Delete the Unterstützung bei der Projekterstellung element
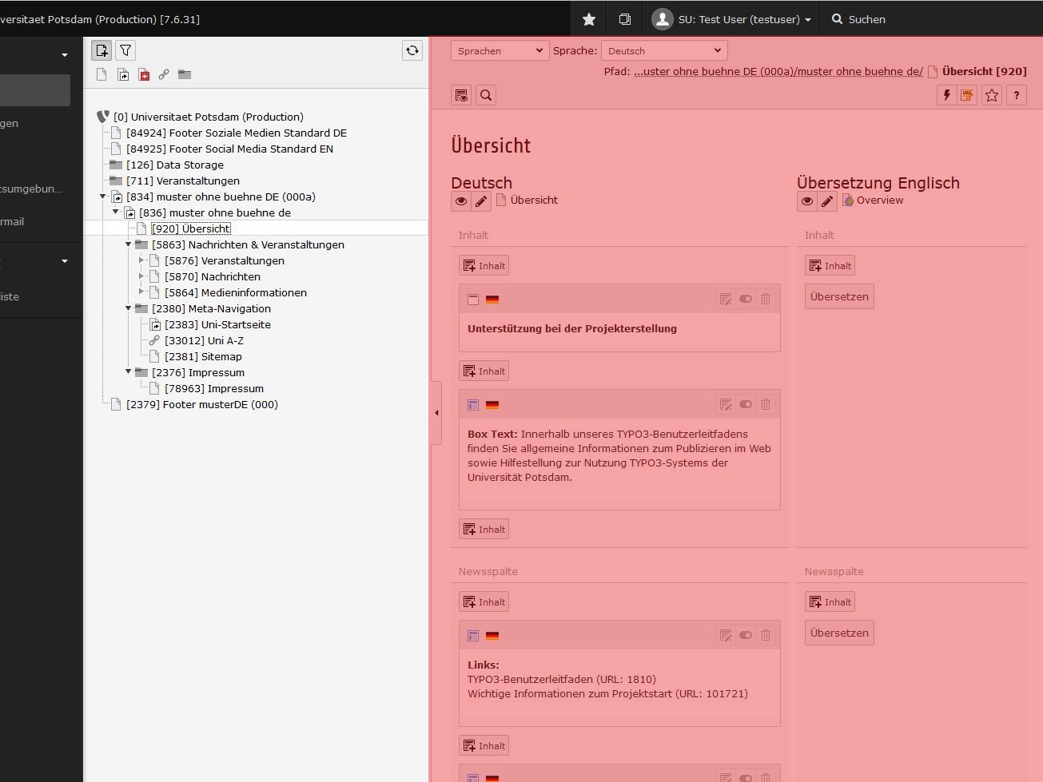1043x782 pixels. click(x=765, y=300)
